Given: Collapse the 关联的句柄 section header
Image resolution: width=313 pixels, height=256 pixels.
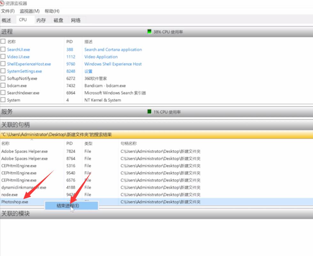Looking at the screenshot, I should (157, 125).
